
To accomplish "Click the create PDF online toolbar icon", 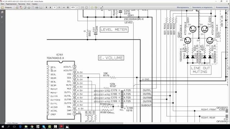I will coord(17,7).
